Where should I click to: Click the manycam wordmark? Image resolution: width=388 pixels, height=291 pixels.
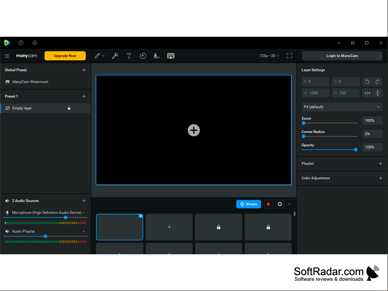click(x=26, y=56)
